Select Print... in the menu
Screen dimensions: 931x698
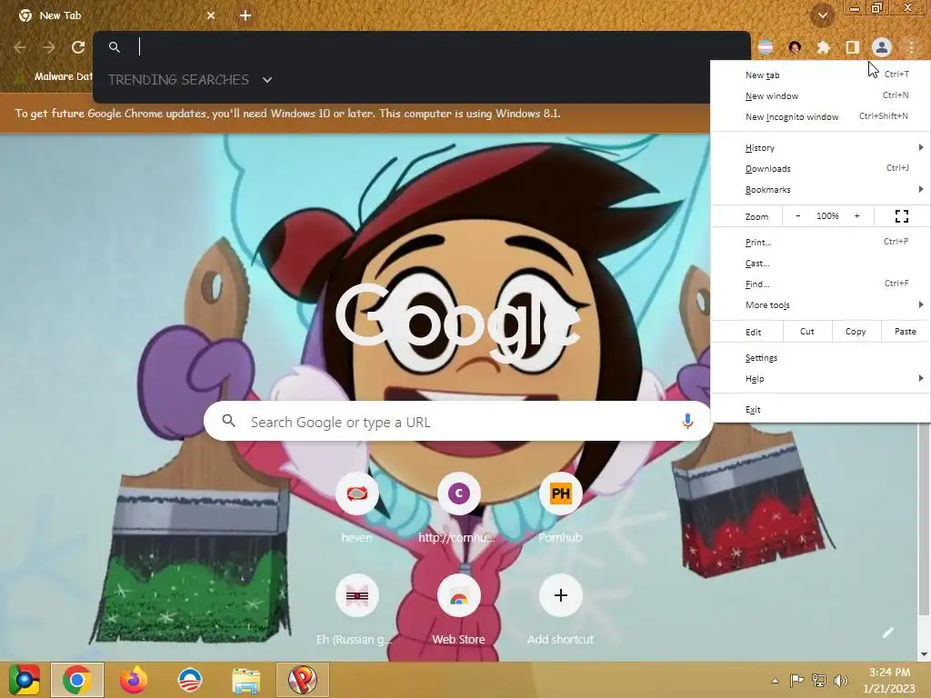(821, 242)
